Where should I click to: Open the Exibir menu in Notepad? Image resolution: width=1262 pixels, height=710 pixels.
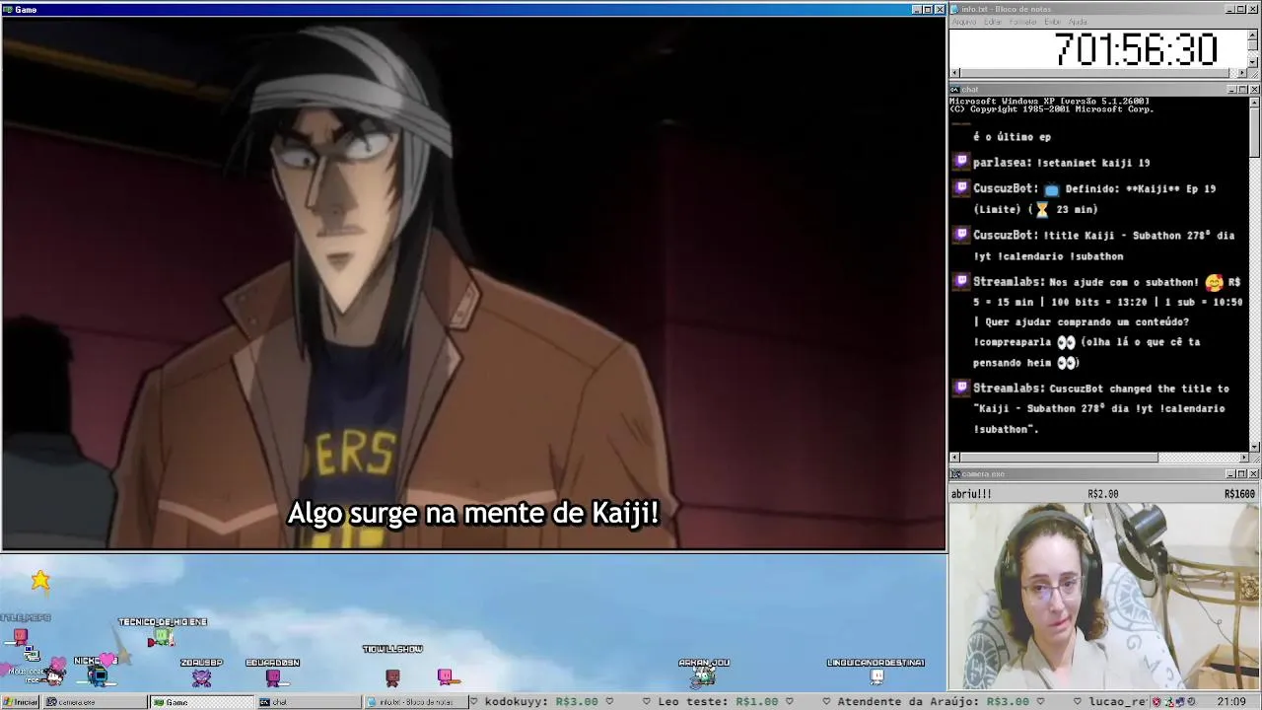[1052, 22]
